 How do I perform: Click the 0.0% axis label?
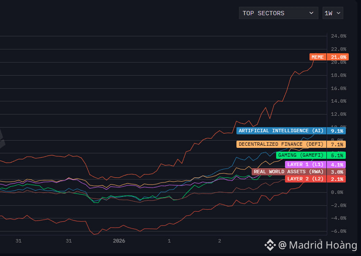(x=337, y=192)
